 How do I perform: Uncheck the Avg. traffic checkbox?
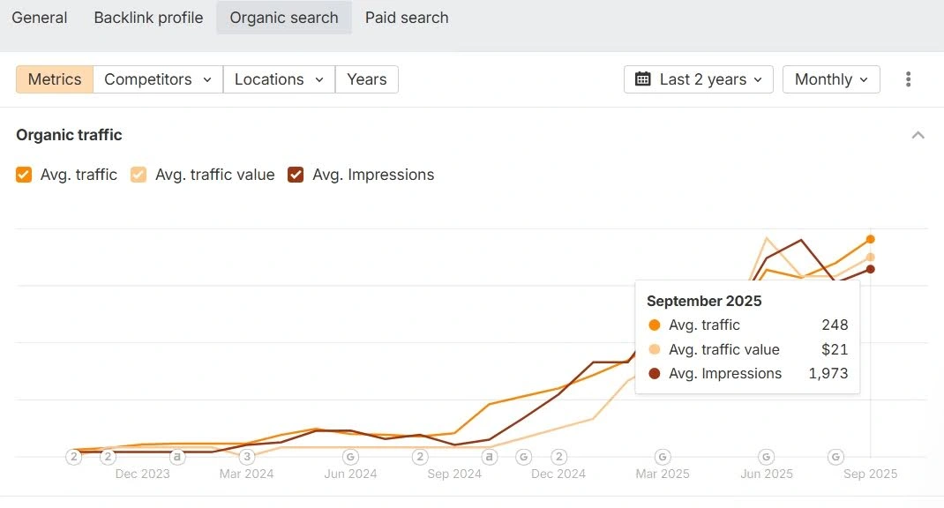[24, 175]
